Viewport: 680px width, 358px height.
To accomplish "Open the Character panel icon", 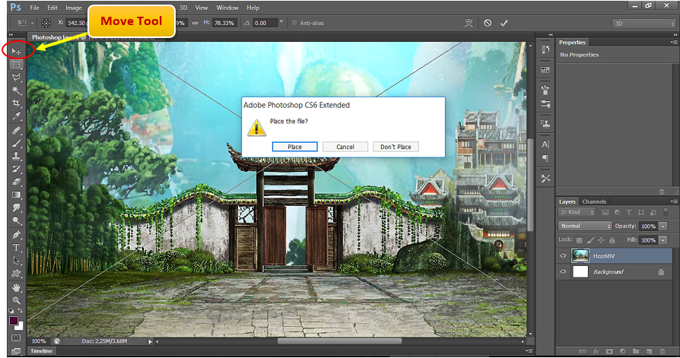I will 545,144.
